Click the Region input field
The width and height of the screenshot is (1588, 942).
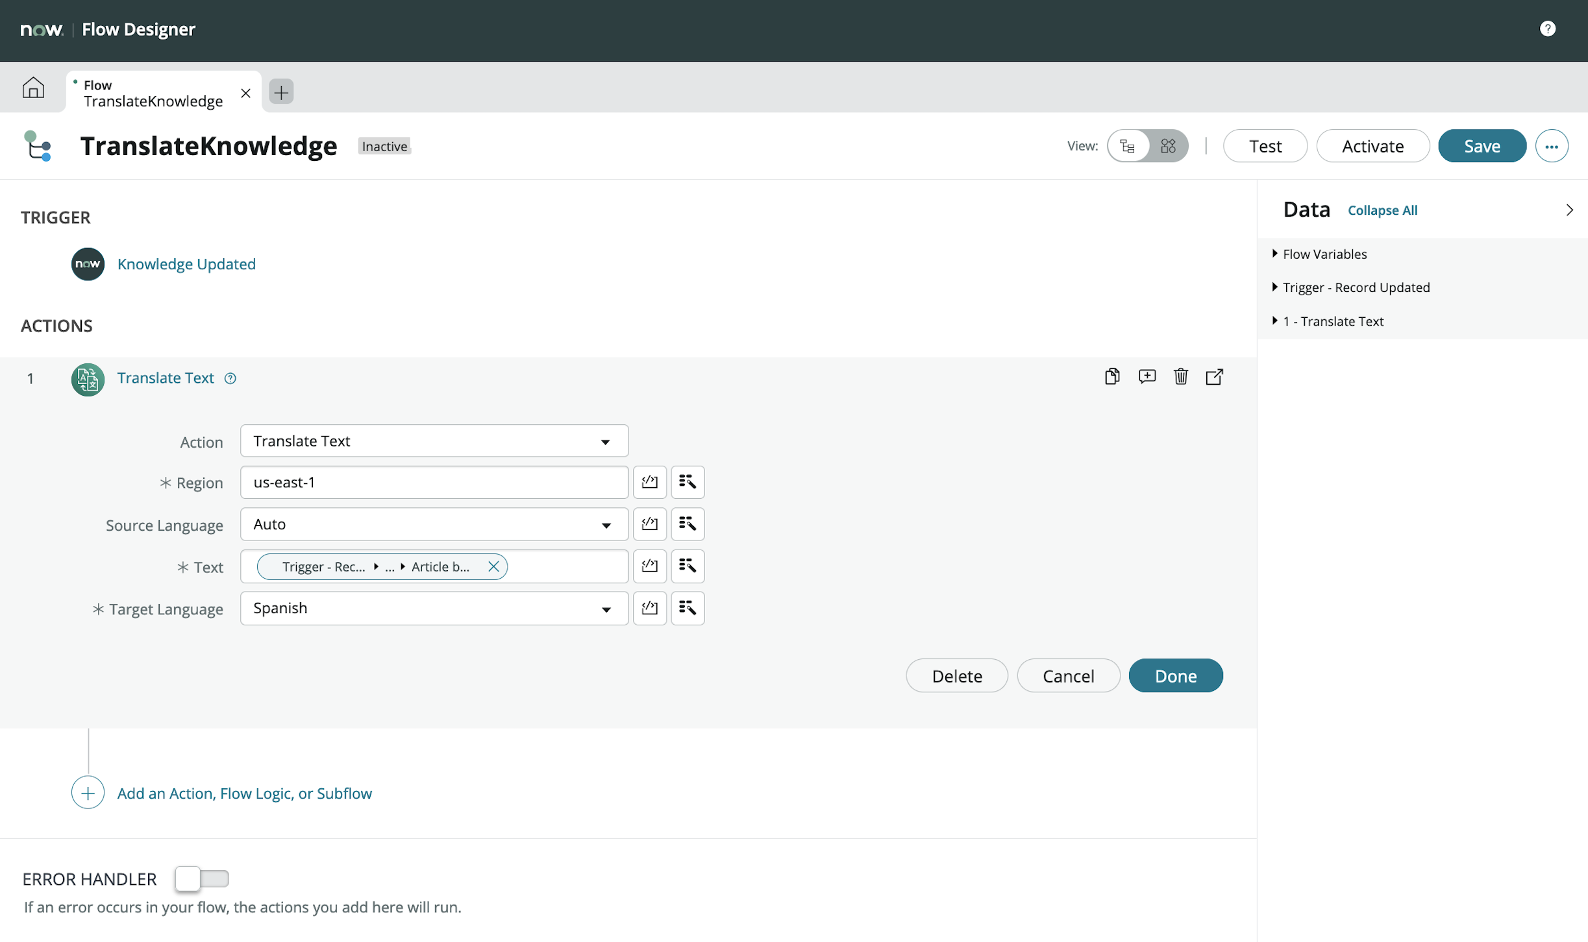(434, 482)
